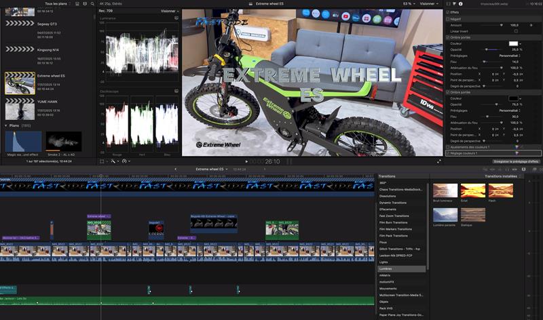
Task: Open Préréglages menu of second Ombre portée
Action: click(x=510, y=111)
